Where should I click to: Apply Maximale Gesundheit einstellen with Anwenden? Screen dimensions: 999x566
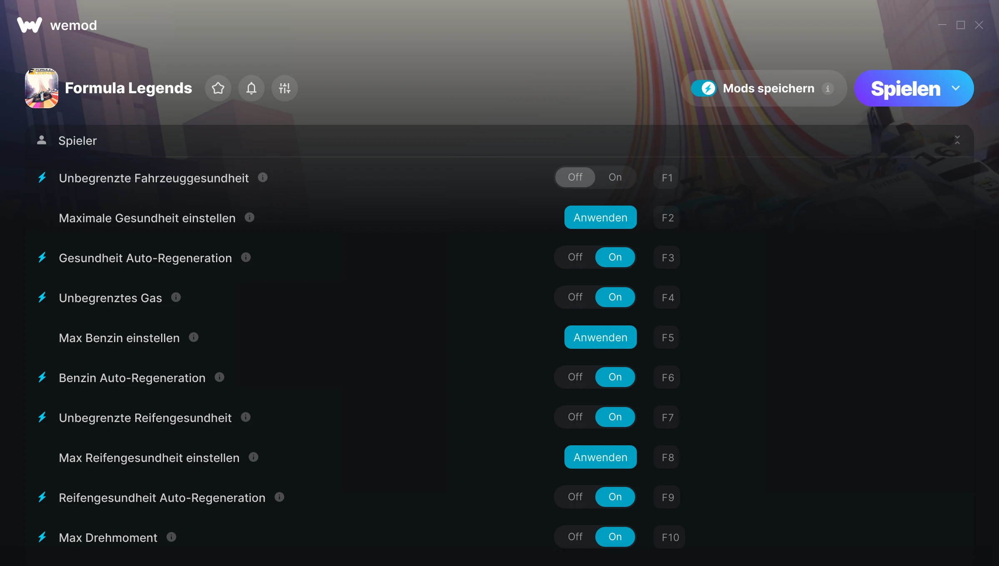tap(600, 217)
